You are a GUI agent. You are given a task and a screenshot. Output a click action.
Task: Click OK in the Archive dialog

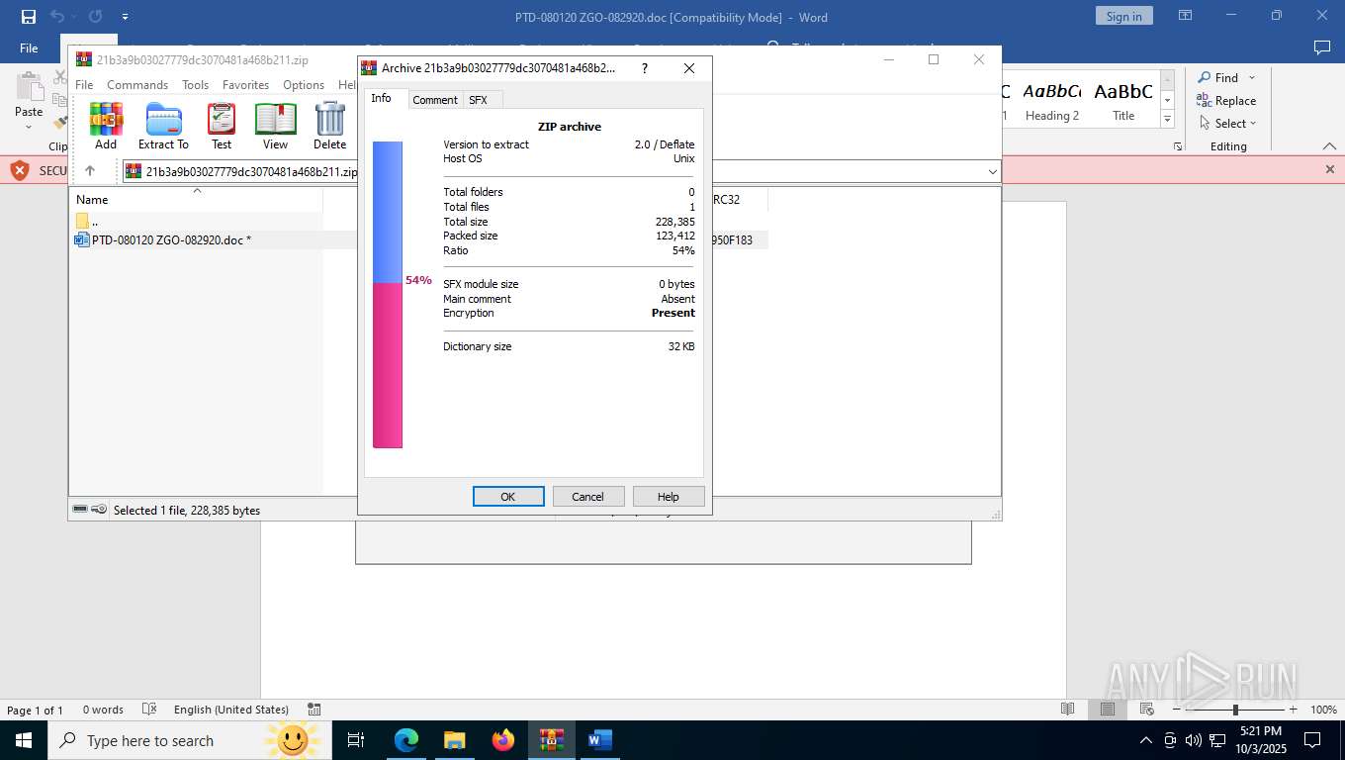click(x=508, y=496)
